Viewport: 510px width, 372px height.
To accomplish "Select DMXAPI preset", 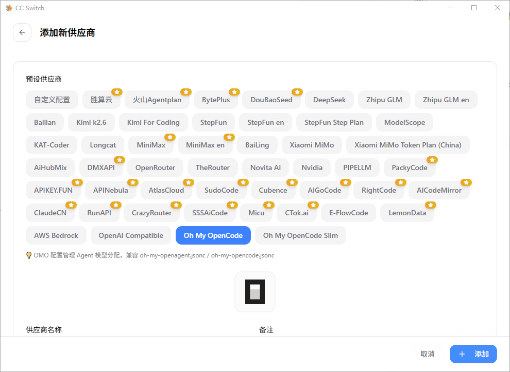I will point(101,168).
